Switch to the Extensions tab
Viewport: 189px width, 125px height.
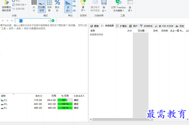(121, 26)
